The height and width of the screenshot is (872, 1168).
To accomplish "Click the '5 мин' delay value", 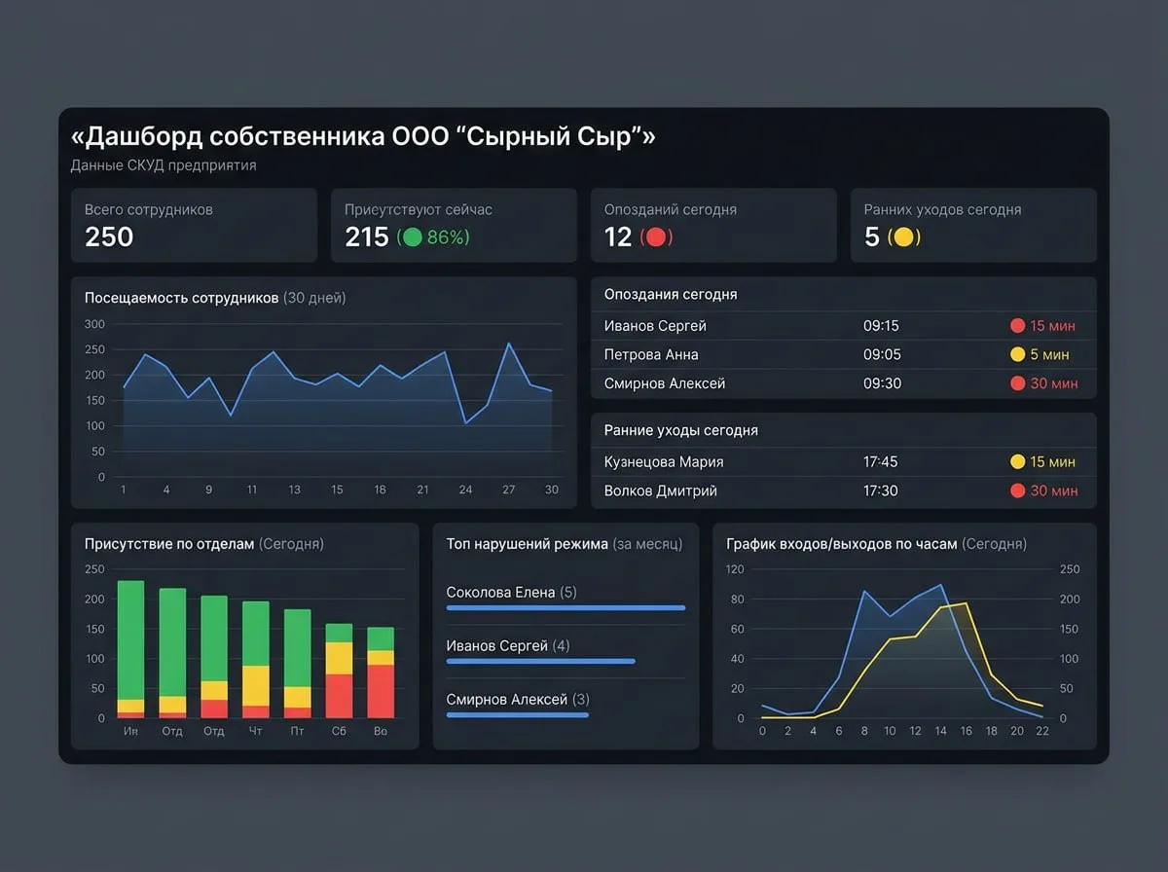I will (x=1049, y=354).
